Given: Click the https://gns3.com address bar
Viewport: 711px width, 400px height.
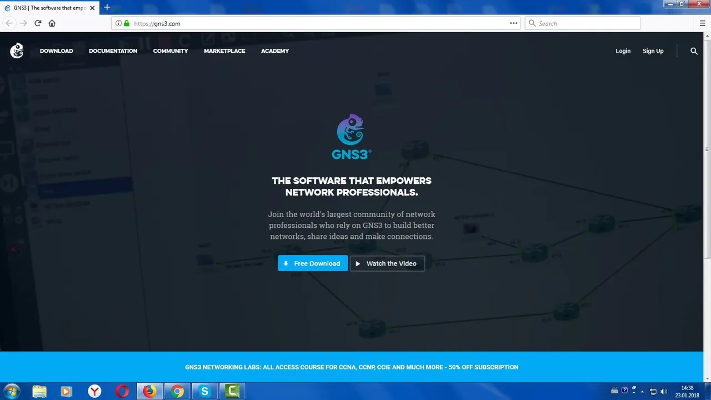Looking at the screenshot, I should point(316,23).
